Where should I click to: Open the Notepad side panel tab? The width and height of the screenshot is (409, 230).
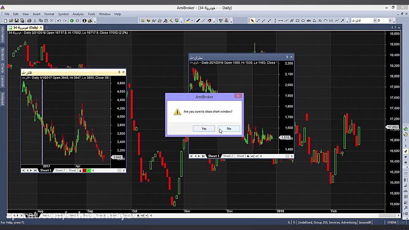(2, 99)
